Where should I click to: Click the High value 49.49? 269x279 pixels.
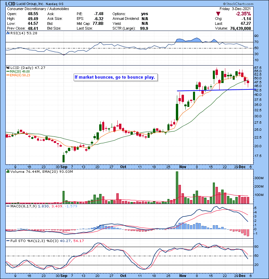click(x=33, y=18)
